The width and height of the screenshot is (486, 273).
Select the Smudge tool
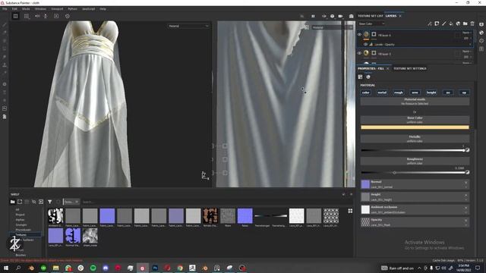pyautogui.click(x=5, y=57)
